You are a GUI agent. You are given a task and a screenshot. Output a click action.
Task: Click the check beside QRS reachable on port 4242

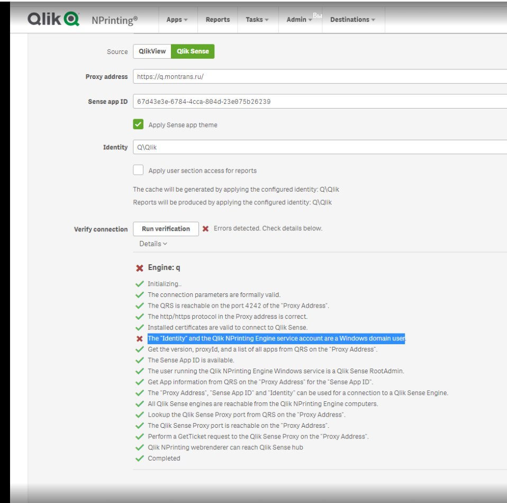coord(139,306)
